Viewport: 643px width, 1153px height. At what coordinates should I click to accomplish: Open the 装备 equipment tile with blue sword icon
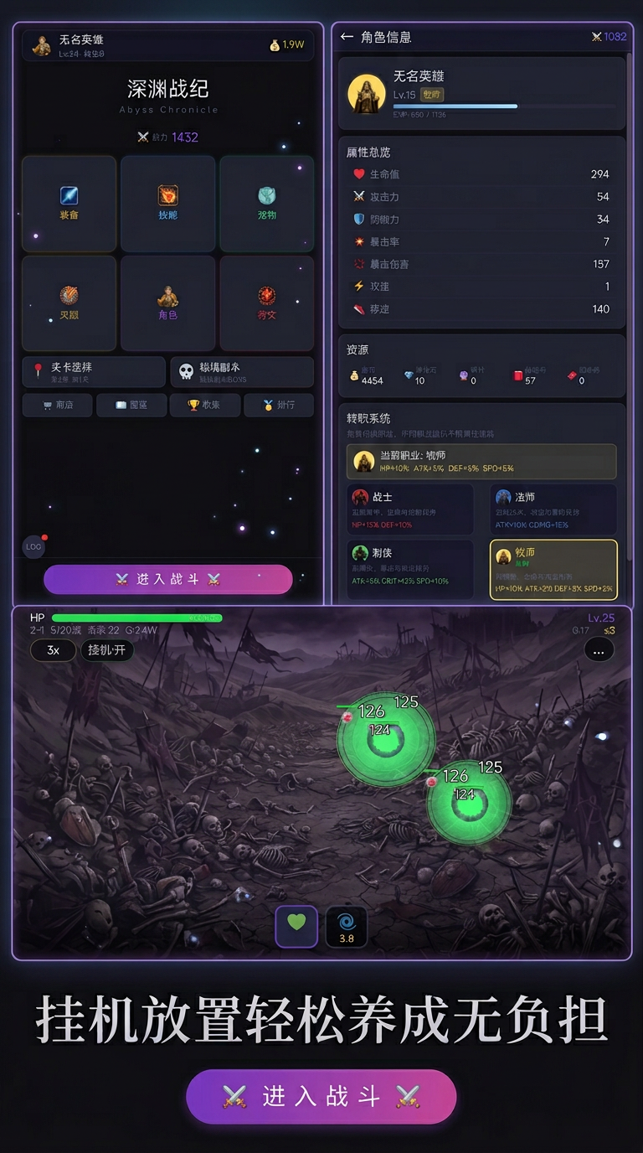tap(69, 204)
